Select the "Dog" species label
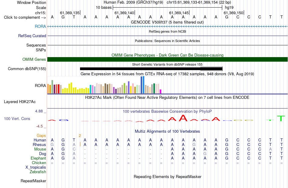 [43, 154]
